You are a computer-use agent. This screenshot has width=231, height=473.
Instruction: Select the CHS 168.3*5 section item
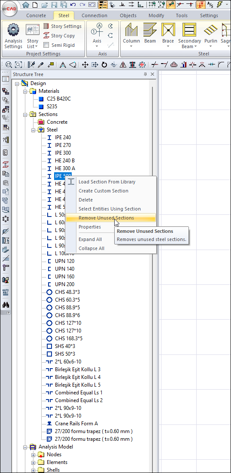(x=69, y=338)
